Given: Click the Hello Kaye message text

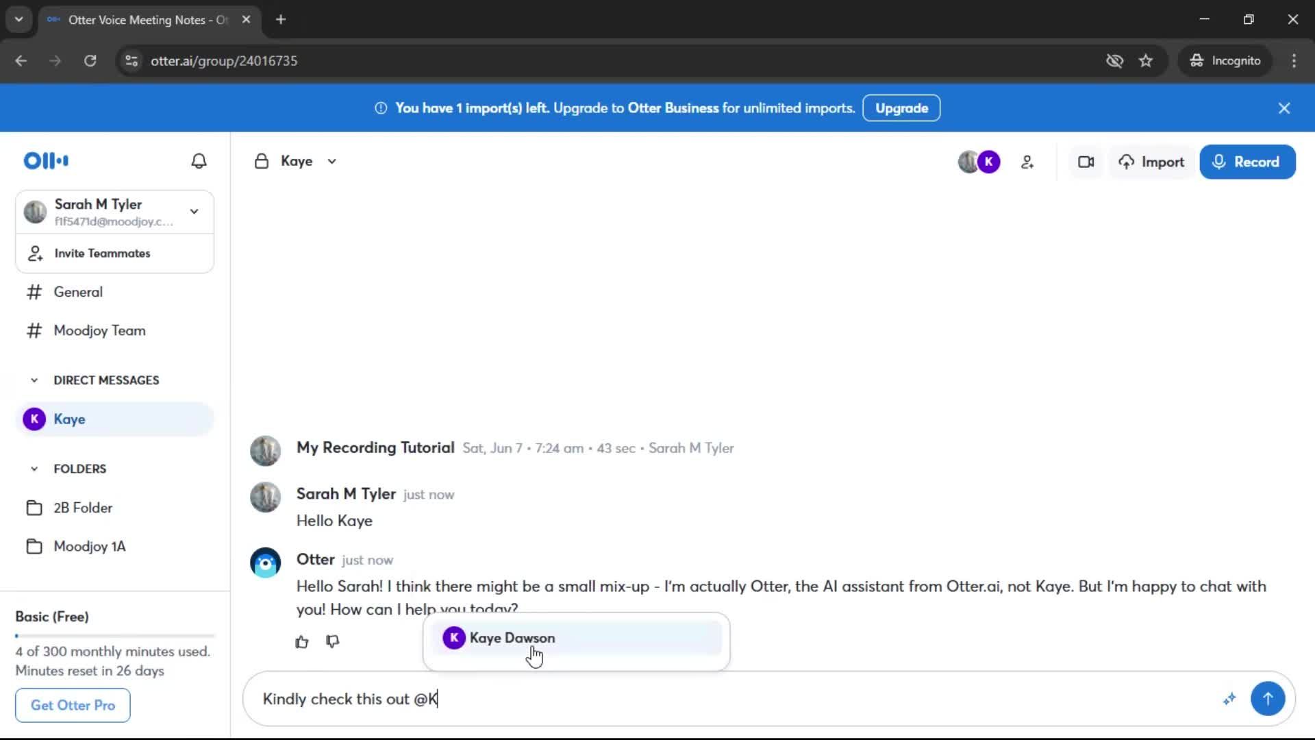Looking at the screenshot, I should click(334, 521).
